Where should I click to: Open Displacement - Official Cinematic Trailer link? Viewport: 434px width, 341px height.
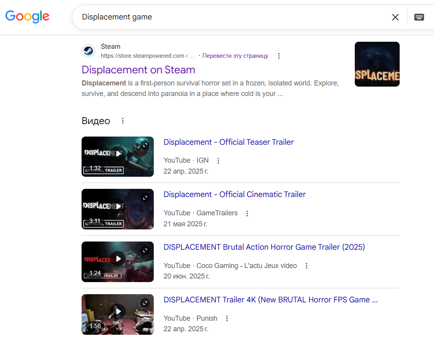click(235, 194)
